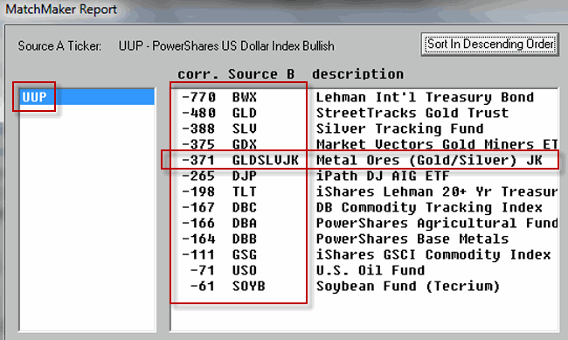Image resolution: width=568 pixels, height=340 pixels.
Task: Select the SLV Silver Tracking Fund row
Action: tap(364, 128)
